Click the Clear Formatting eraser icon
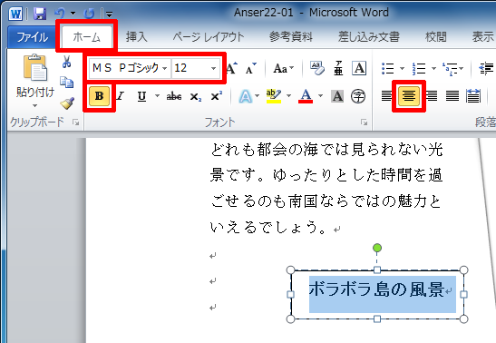 tap(317, 68)
